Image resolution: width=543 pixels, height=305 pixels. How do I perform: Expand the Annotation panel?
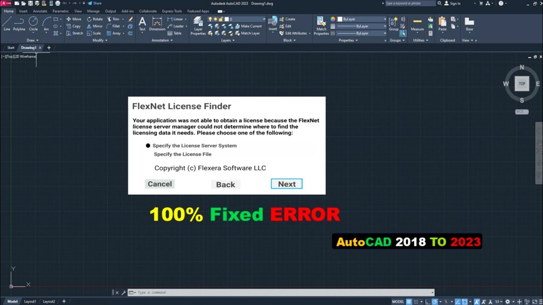[x=162, y=40]
